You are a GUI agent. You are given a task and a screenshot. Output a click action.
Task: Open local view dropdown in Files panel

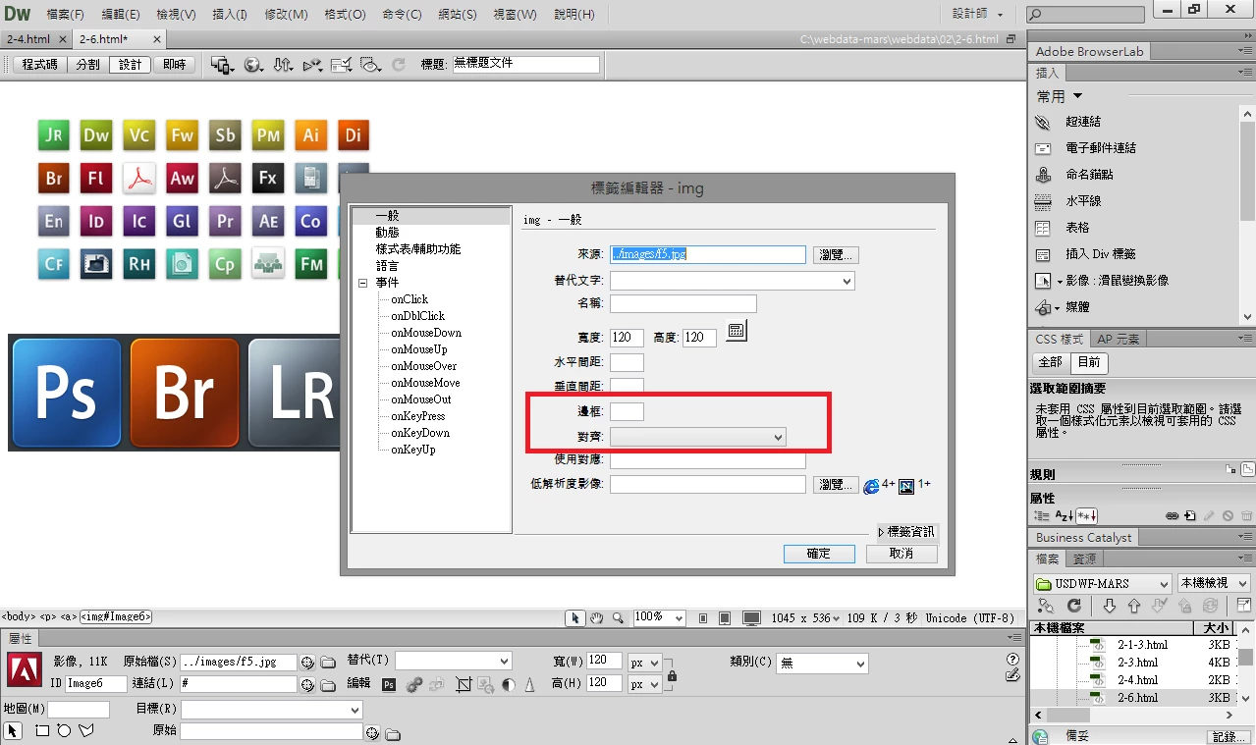(1214, 583)
